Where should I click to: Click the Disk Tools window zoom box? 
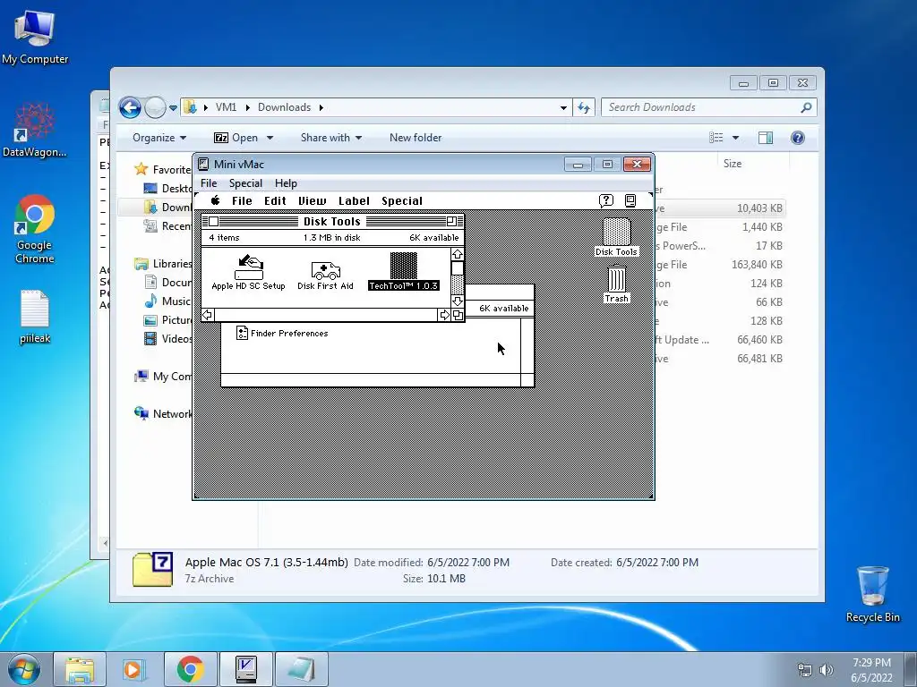coord(451,222)
